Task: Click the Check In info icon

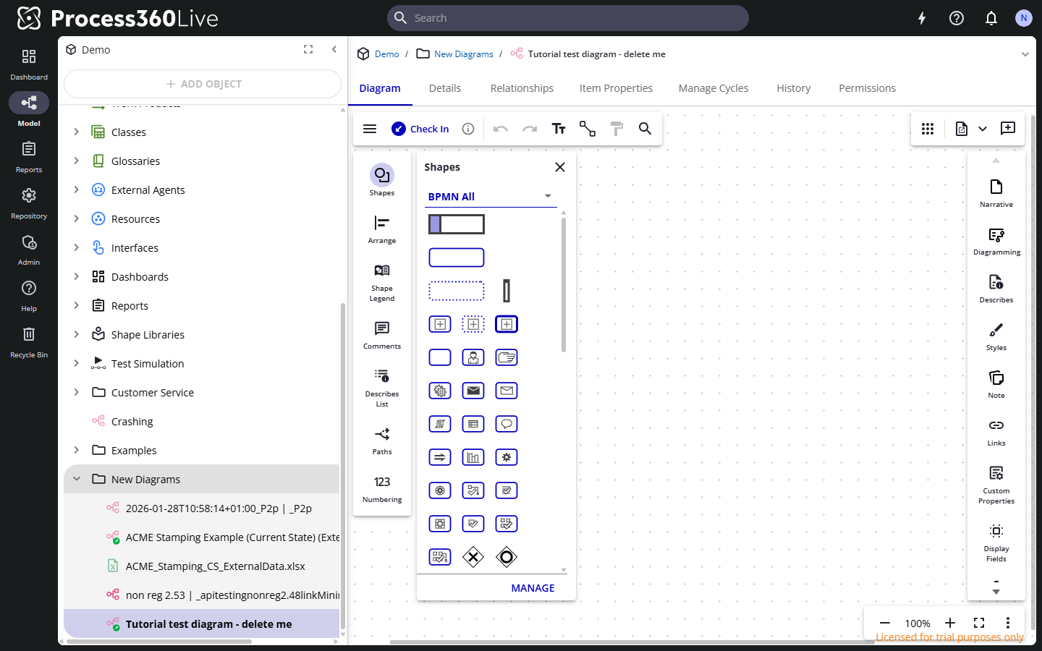Action: point(468,129)
